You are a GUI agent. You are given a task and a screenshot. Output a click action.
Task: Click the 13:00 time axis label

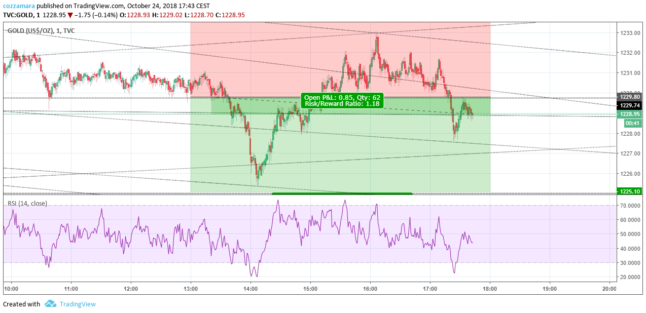pos(191,289)
